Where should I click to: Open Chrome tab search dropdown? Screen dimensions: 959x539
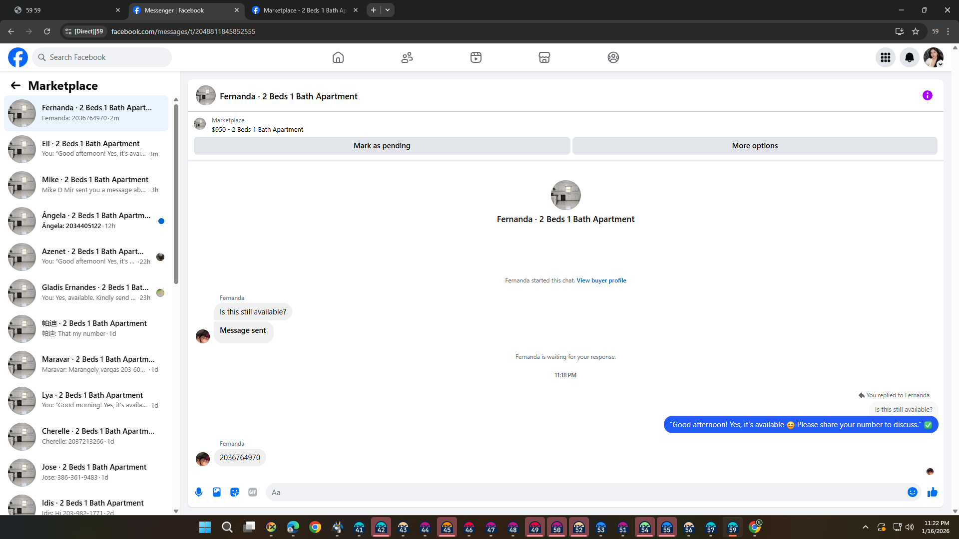tap(388, 10)
